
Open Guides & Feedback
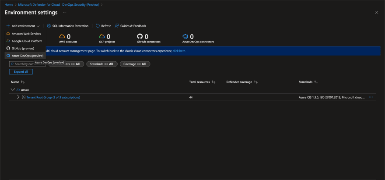pos(130,26)
